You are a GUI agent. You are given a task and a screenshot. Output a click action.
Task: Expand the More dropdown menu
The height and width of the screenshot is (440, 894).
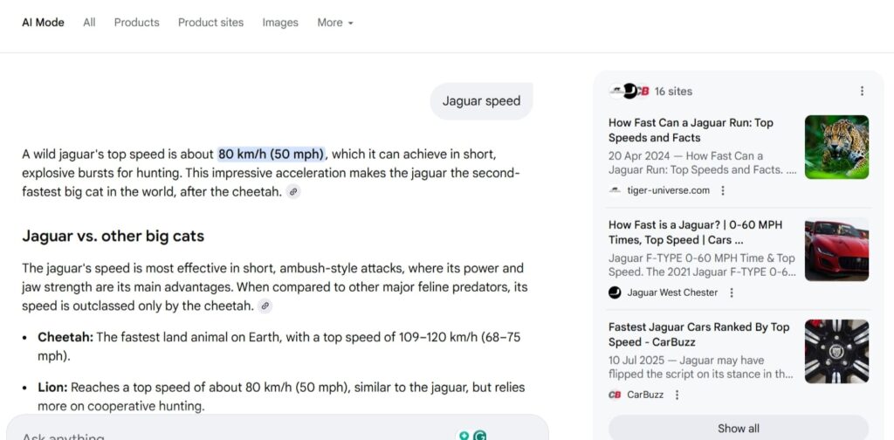pyautogui.click(x=335, y=23)
